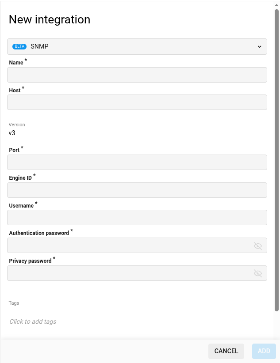Click the Authentication password input field

click(128, 245)
